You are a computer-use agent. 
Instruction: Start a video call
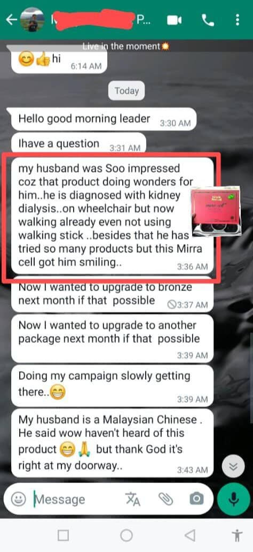click(175, 20)
